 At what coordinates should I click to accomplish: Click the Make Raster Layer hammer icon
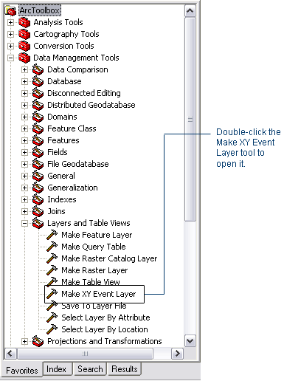(x=52, y=270)
